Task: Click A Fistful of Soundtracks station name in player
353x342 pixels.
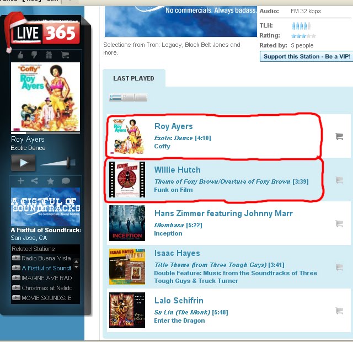Action: [x=46, y=230]
